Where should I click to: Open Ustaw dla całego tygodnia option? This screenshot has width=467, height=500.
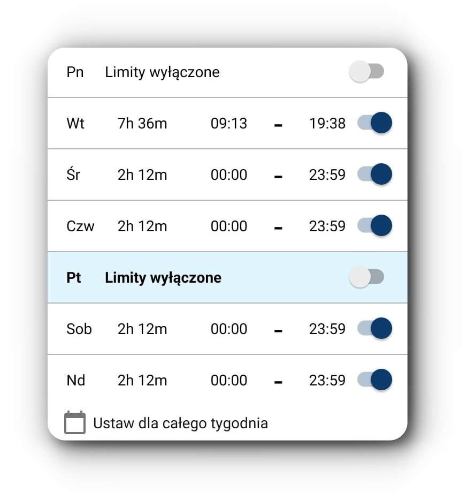tap(180, 423)
